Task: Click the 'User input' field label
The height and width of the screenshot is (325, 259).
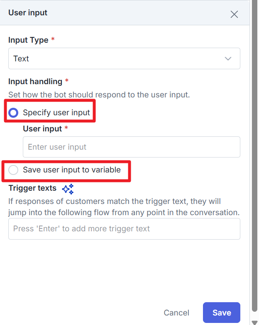Action: (x=42, y=129)
